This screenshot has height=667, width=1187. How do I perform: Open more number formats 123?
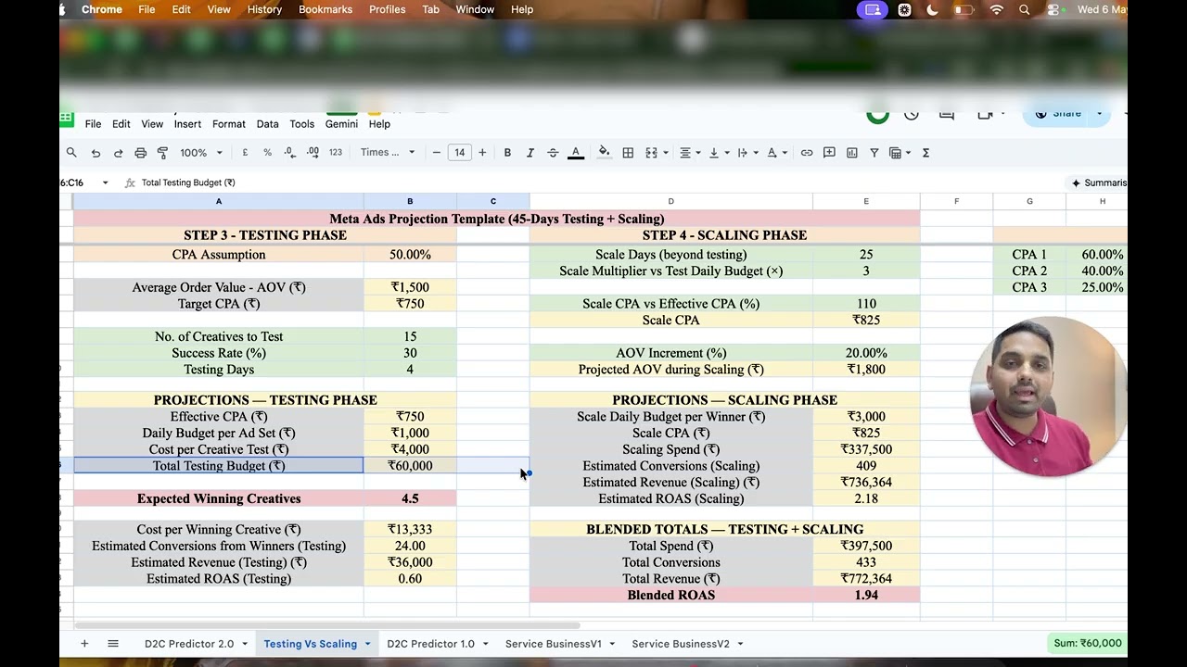pos(336,153)
